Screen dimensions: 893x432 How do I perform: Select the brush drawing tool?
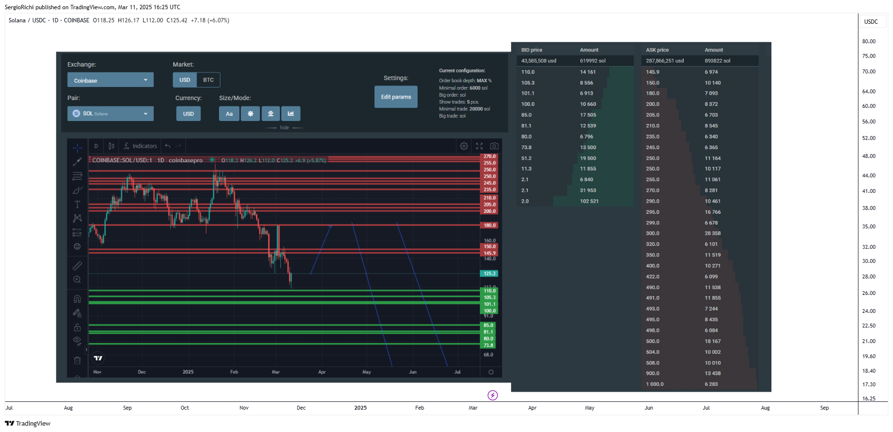77,190
